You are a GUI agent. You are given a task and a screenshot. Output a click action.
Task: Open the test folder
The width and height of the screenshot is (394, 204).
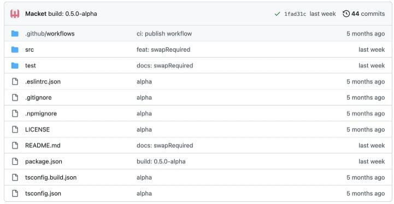(x=31, y=66)
